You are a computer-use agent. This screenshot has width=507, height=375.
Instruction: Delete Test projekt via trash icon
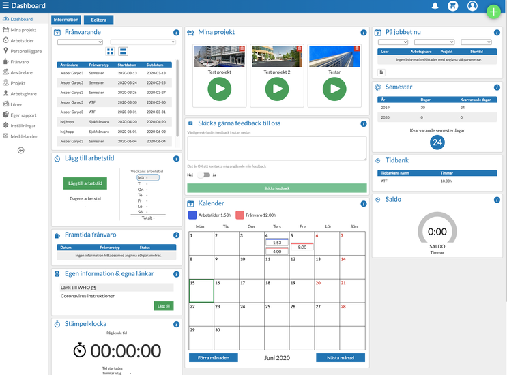[x=242, y=48]
